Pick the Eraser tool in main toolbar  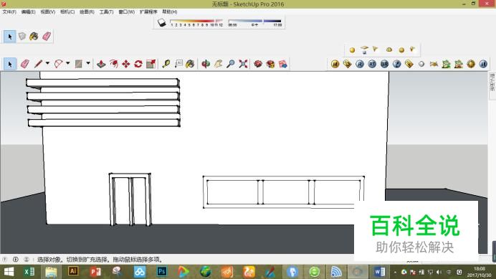pyautogui.click(x=24, y=64)
